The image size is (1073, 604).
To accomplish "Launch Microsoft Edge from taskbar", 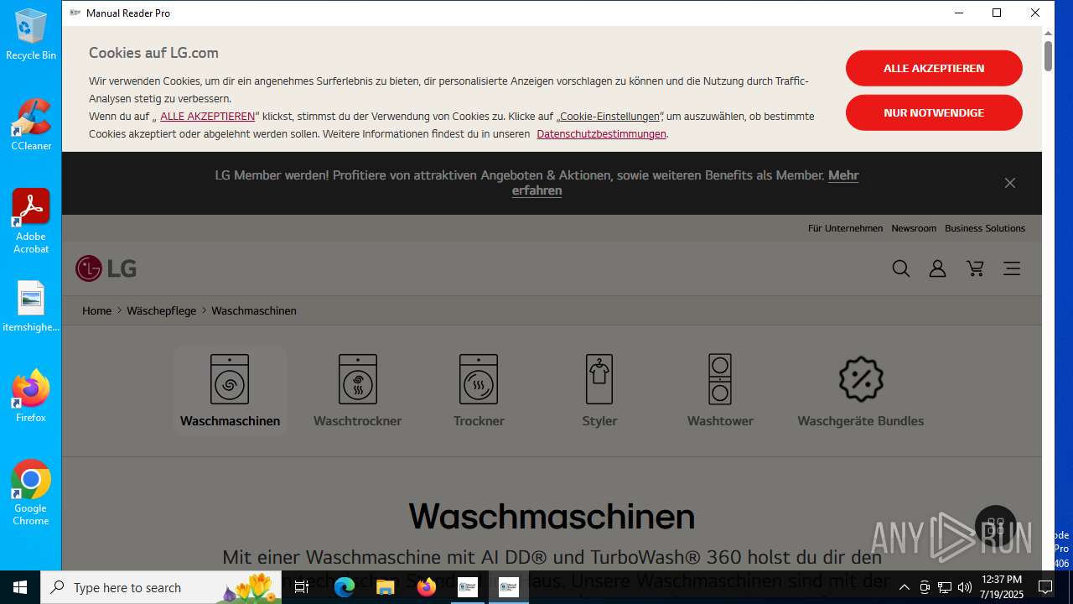I will [x=345, y=587].
